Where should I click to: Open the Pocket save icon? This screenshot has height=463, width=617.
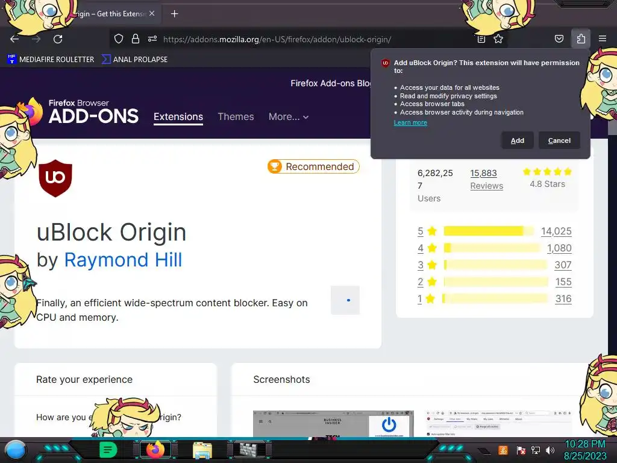tap(559, 39)
